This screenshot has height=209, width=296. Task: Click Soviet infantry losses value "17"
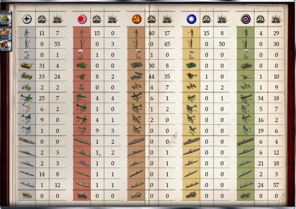click(x=167, y=33)
